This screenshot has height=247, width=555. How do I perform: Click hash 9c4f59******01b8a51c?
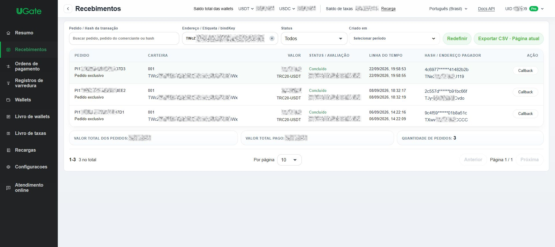pyautogui.click(x=446, y=113)
